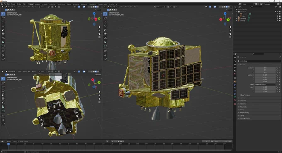
Task: Select the Annotate tool in the top-left viewport
Action: pyautogui.click(x=3, y=38)
